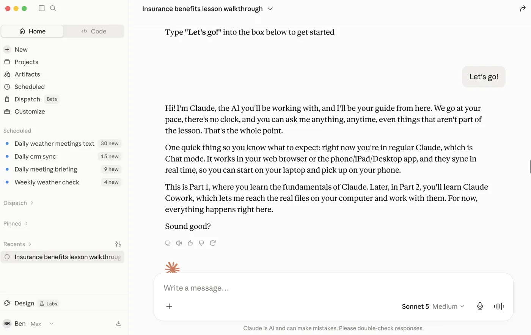Open the Sonnet 5 Medium model selector
Screen dimensions: 531x335
pos(433,307)
